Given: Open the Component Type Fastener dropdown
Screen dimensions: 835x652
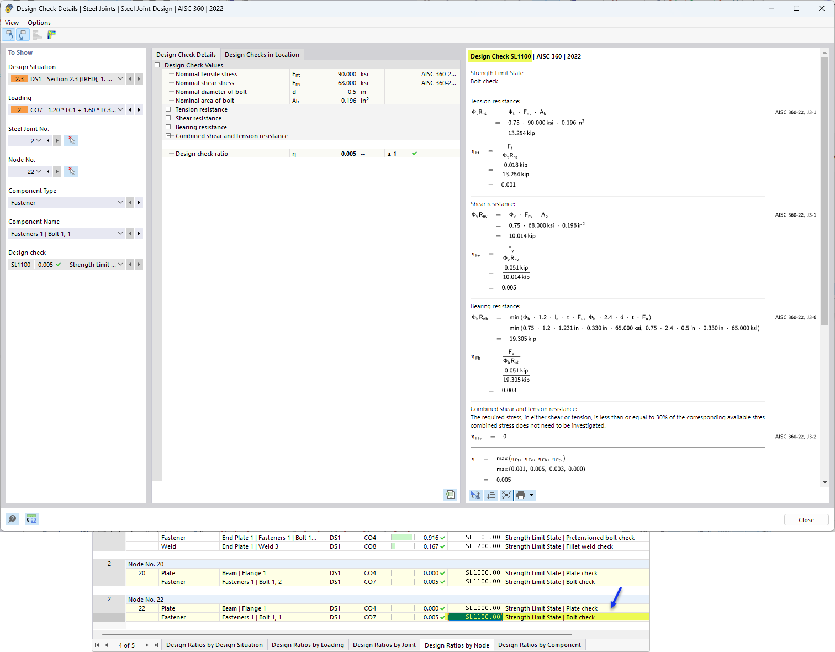Looking at the screenshot, I should click(x=120, y=203).
